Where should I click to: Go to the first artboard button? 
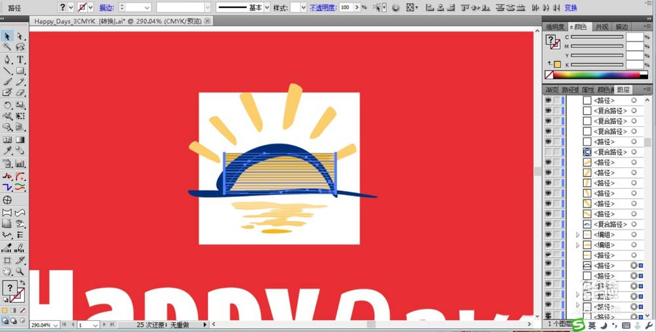(64, 325)
